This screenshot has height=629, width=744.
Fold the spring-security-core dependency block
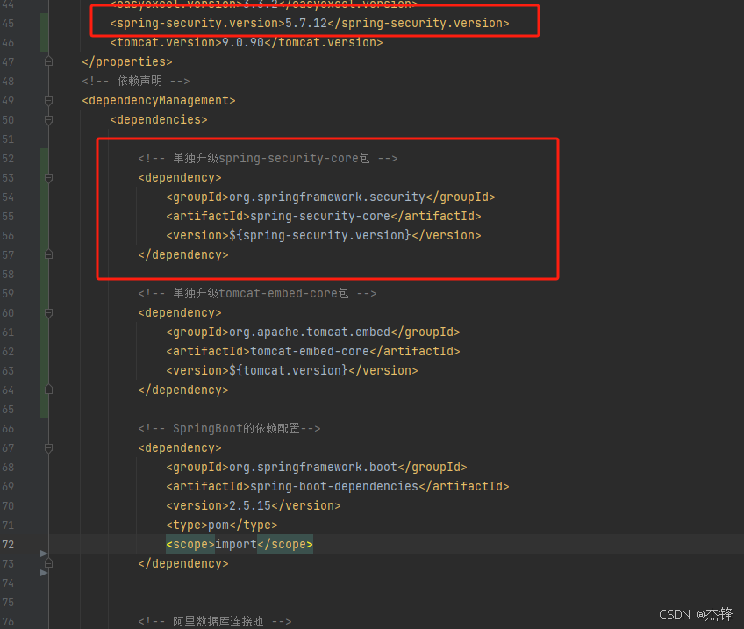[48, 178]
